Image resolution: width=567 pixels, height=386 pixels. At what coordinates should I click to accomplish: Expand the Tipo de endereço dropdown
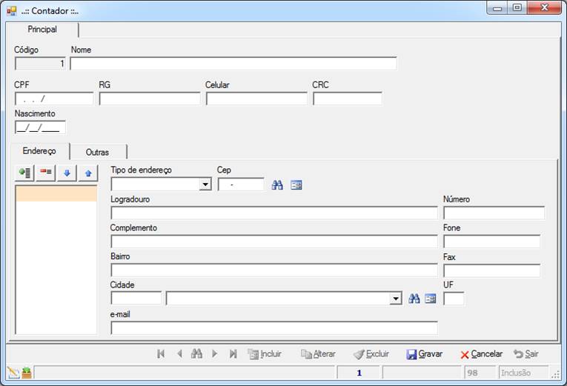205,184
